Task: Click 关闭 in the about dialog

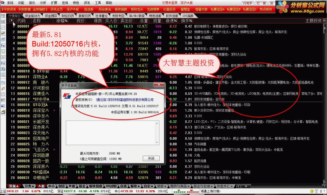Action: point(151,158)
